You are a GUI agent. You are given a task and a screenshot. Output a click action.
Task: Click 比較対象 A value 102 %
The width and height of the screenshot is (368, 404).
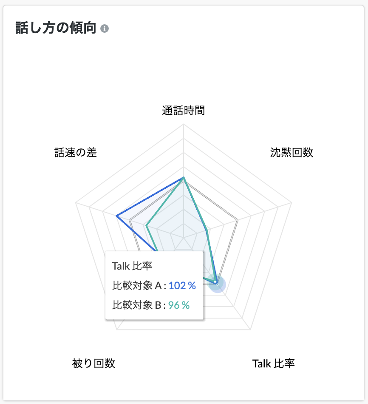[x=182, y=285]
